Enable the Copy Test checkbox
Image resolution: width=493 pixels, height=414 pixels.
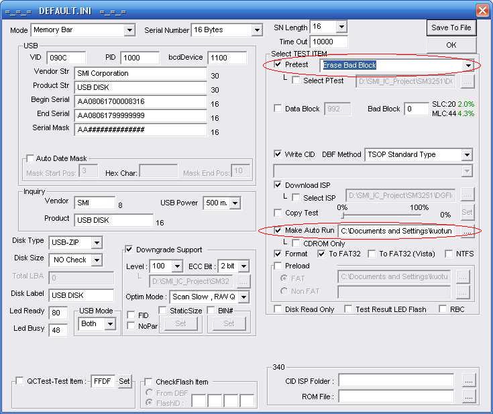278,213
